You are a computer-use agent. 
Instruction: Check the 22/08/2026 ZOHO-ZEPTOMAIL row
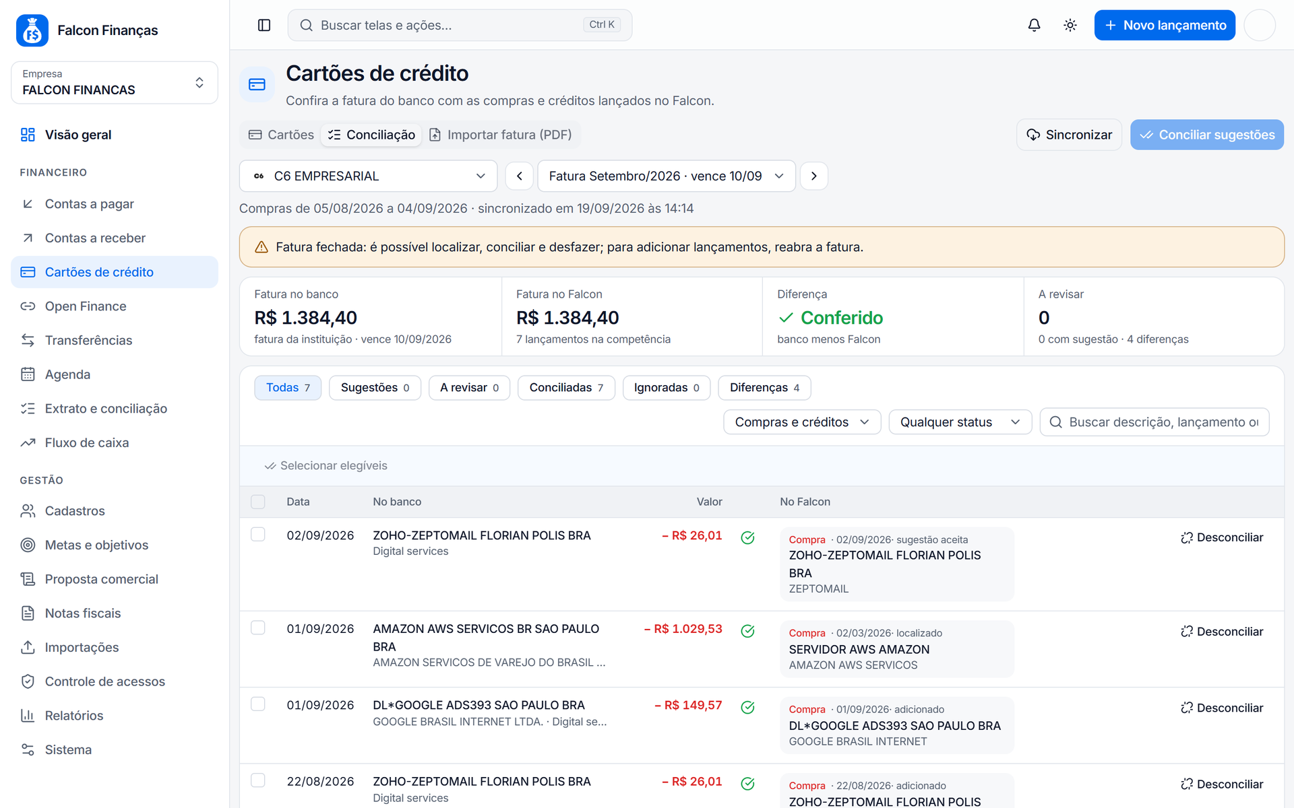click(x=257, y=780)
